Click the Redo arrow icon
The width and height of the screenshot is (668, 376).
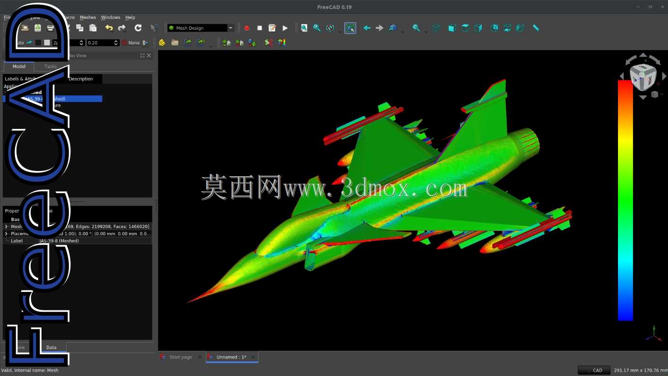tap(122, 28)
